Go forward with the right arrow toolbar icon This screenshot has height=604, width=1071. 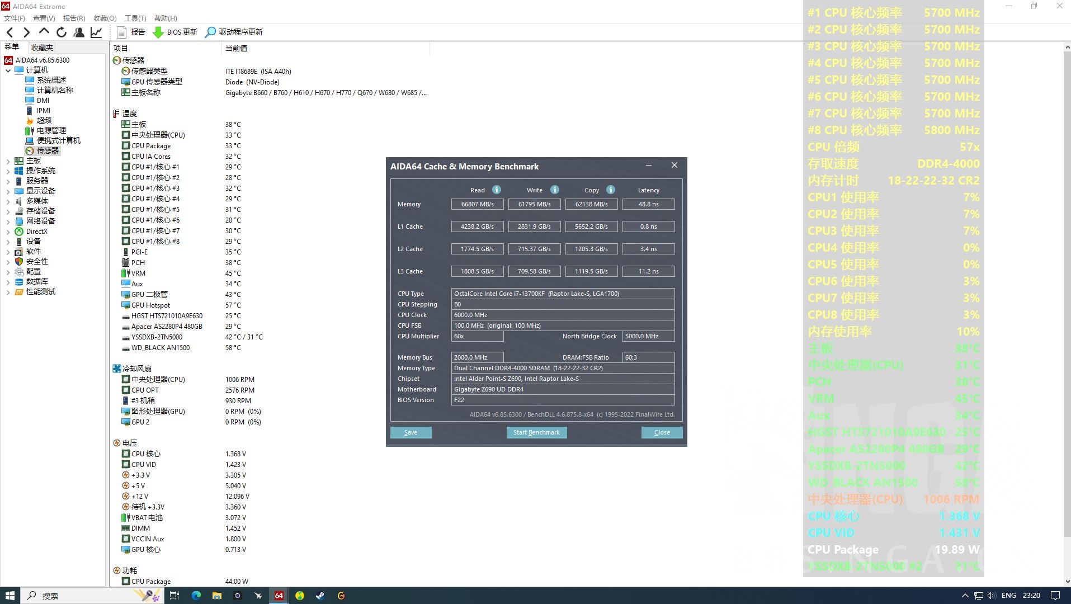[26, 32]
